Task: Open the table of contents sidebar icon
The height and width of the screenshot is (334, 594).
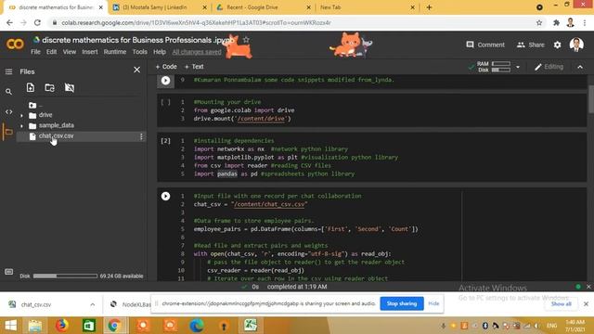Action: click(x=8, y=71)
